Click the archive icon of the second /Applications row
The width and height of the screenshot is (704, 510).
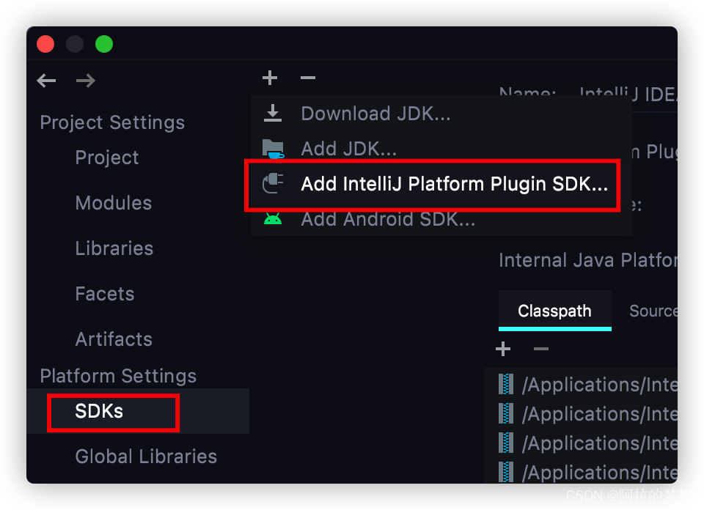pyautogui.click(x=506, y=413)
